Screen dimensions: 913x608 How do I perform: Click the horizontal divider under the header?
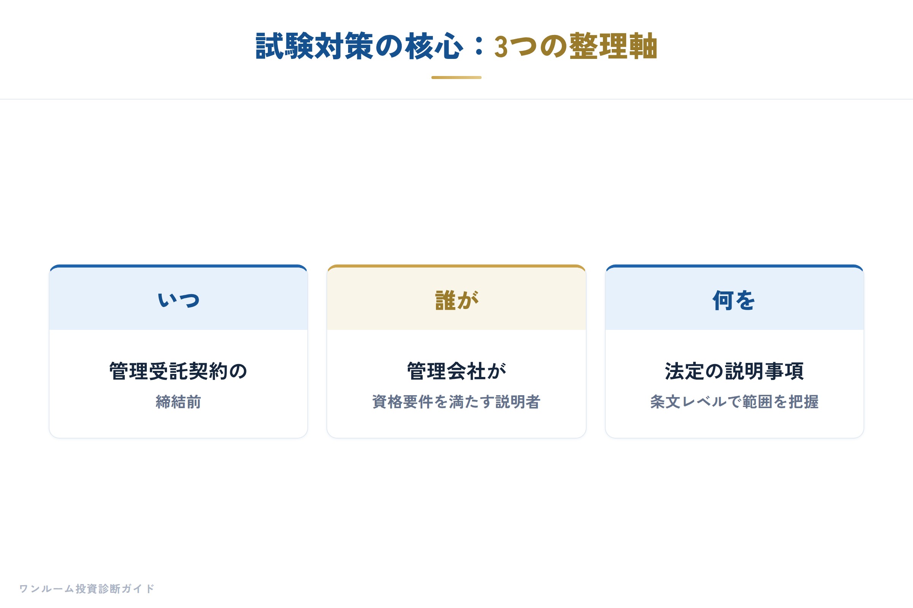[456, 99]
